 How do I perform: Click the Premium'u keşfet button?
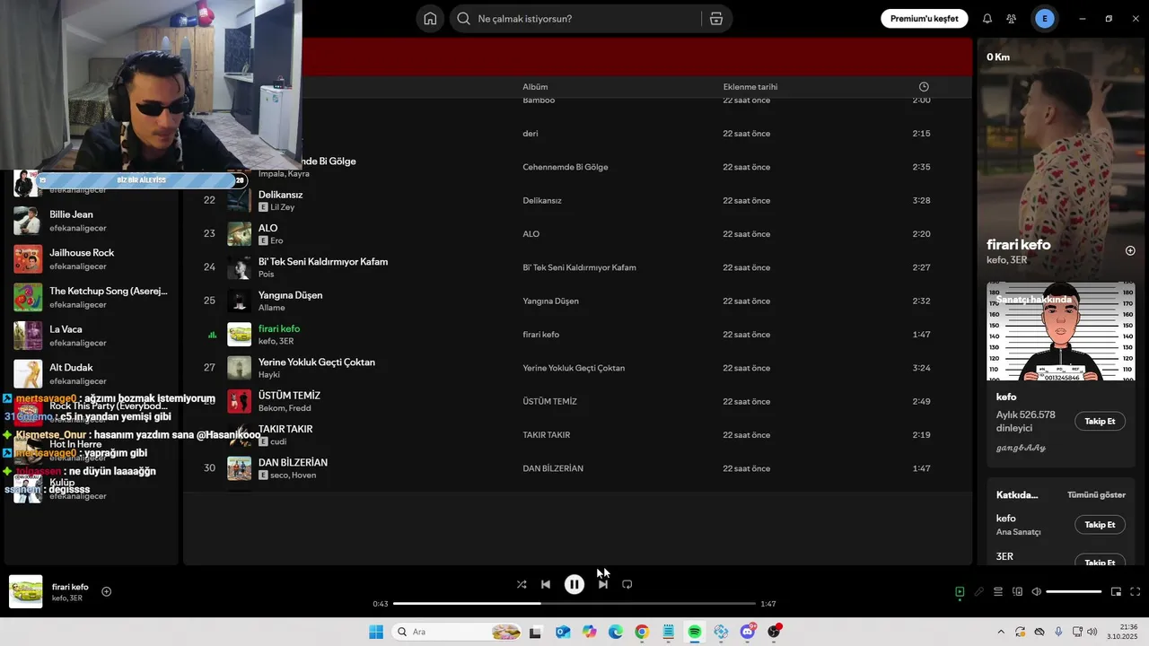[x=924, y=19]
